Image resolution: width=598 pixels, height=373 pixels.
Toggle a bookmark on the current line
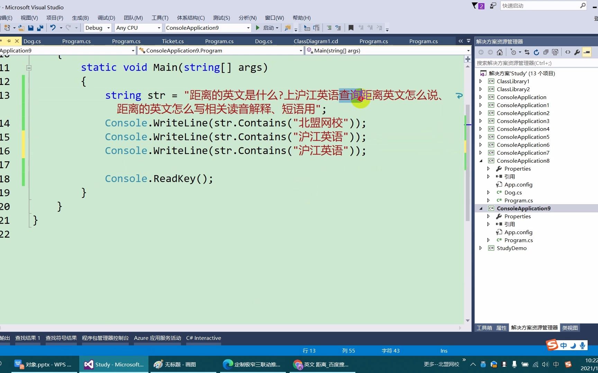click(351, 28)
